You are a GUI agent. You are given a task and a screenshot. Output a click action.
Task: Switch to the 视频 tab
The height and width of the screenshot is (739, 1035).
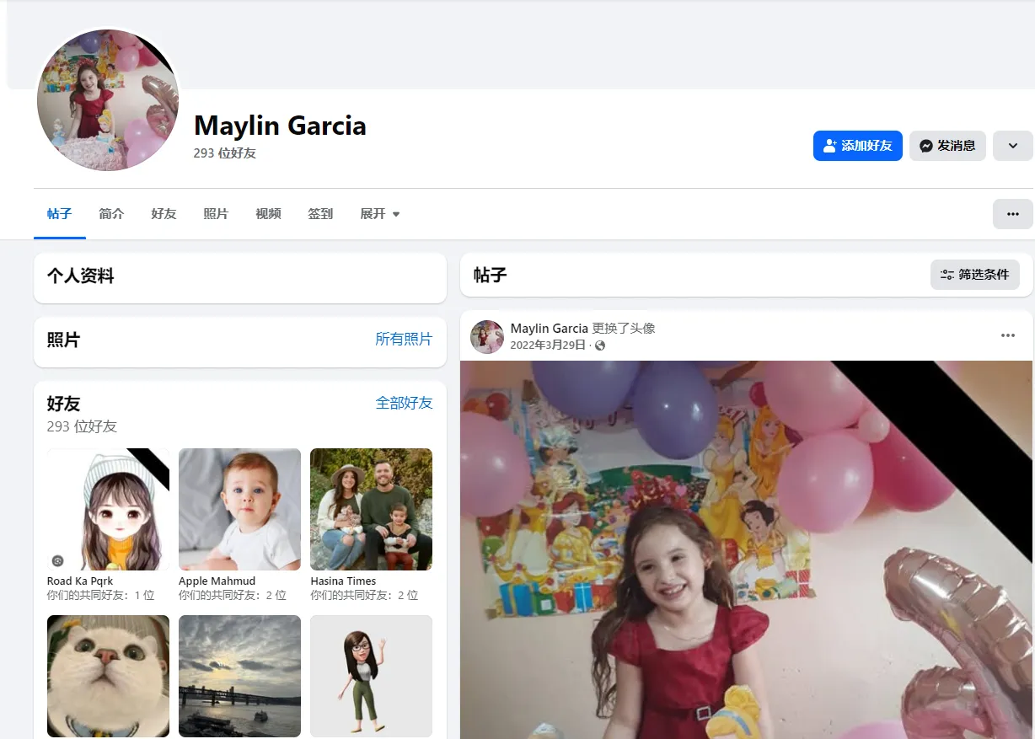tap(268, 213)
